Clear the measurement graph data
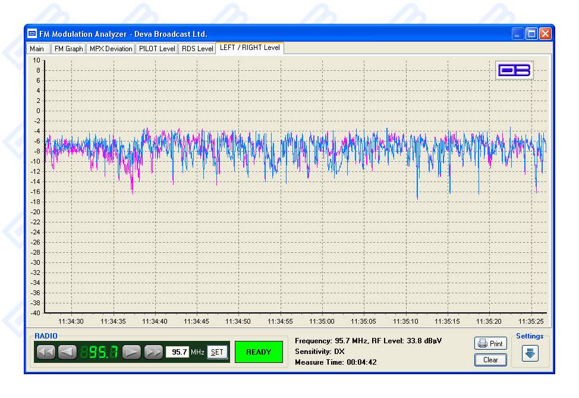The image size is (579, 398). click(x=490, y=359)
